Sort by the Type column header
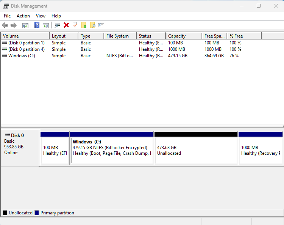 click(91, 36)
